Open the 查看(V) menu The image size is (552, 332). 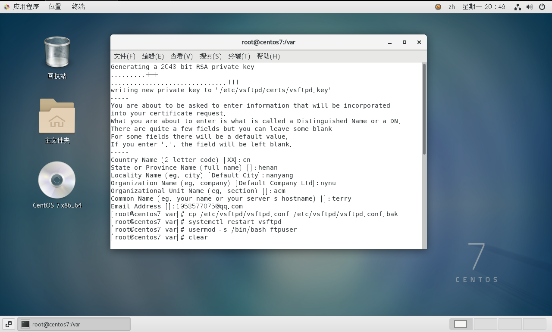(182, 56)
